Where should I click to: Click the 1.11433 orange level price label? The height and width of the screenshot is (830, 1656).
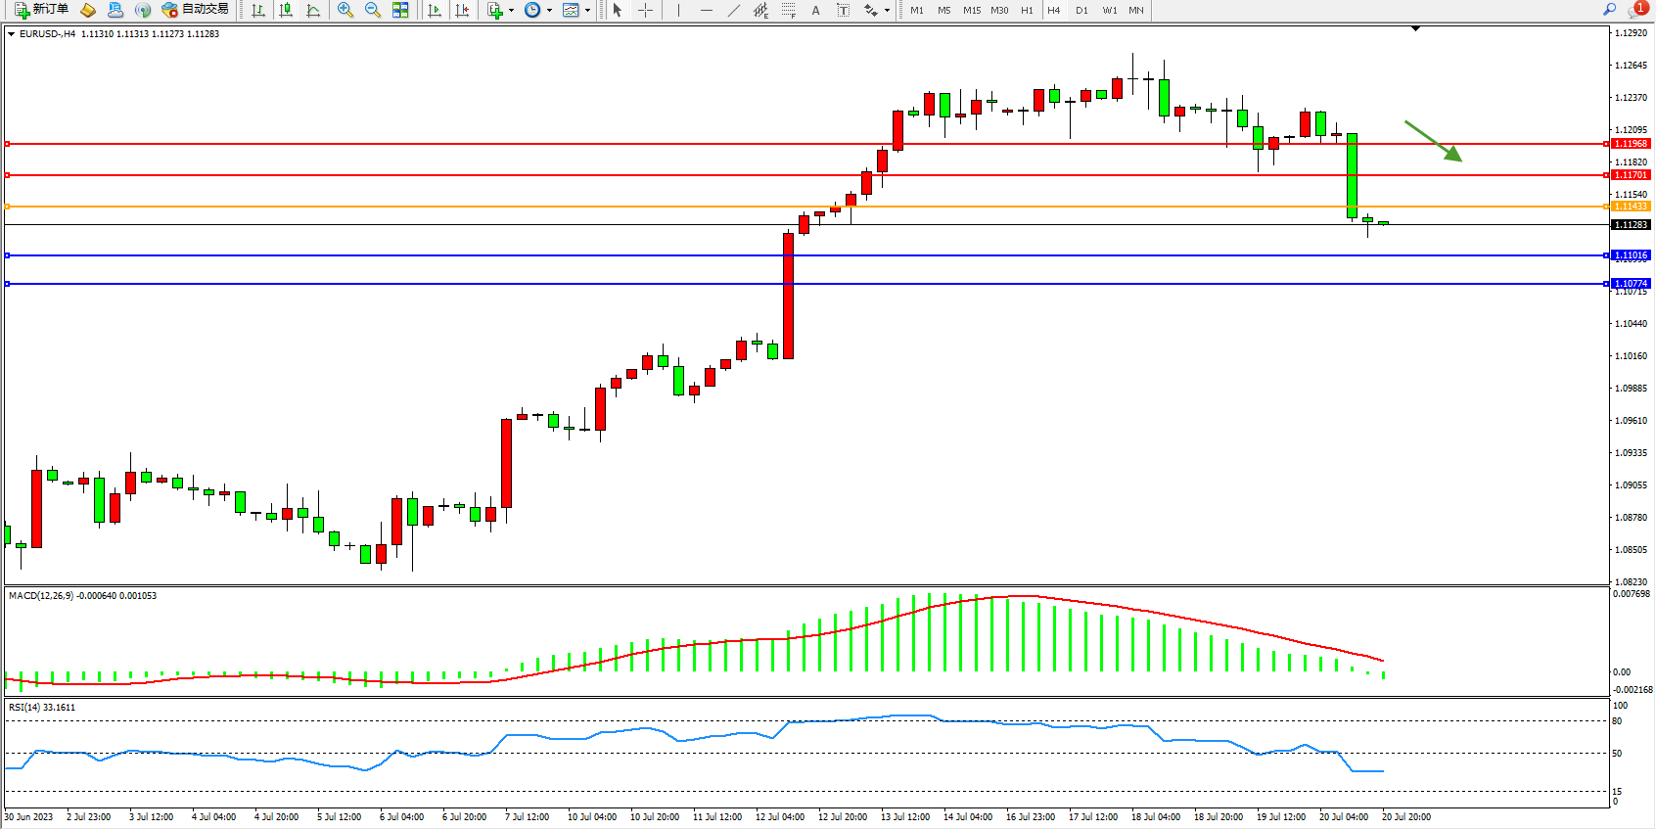point(1631,207)
